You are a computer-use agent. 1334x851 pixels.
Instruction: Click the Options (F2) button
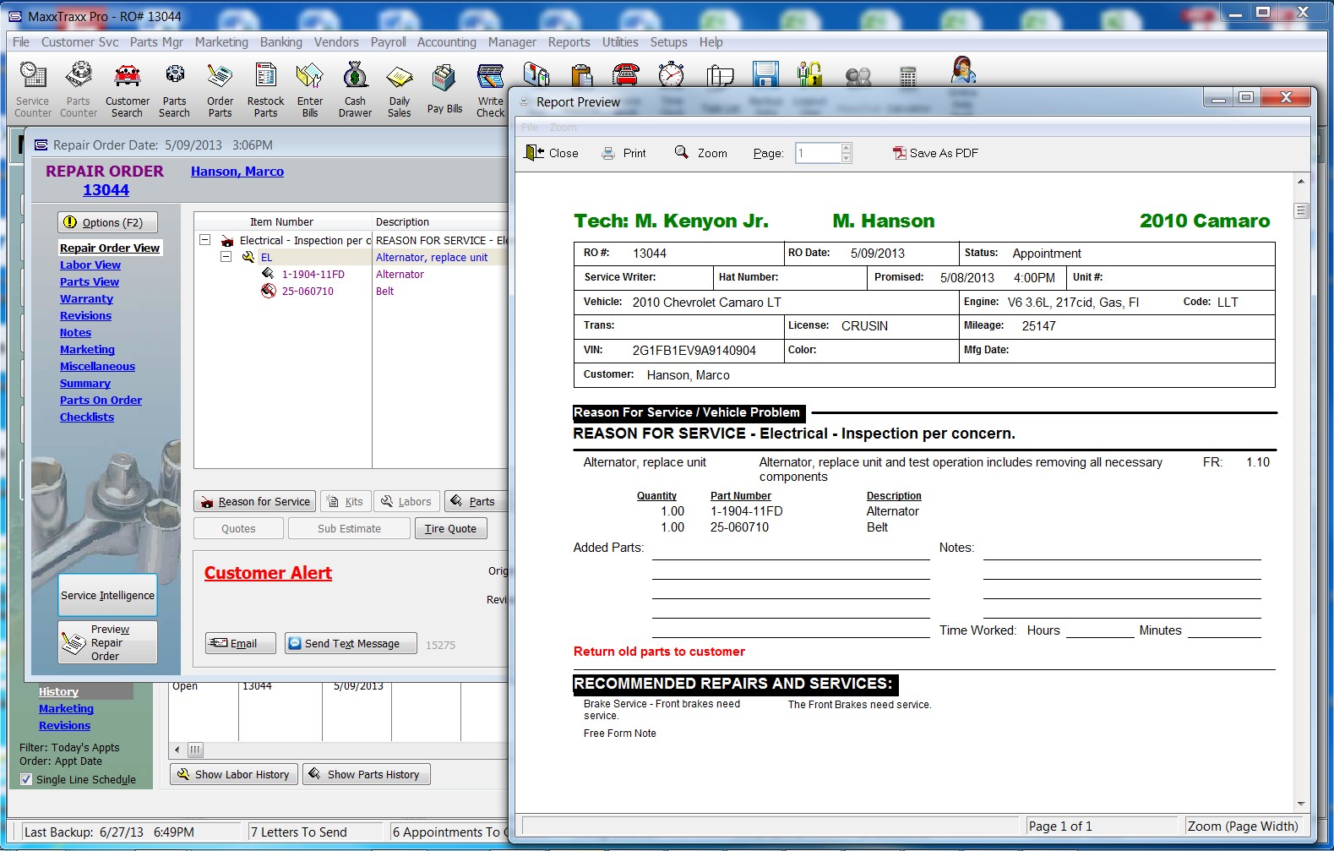[107, 222]
